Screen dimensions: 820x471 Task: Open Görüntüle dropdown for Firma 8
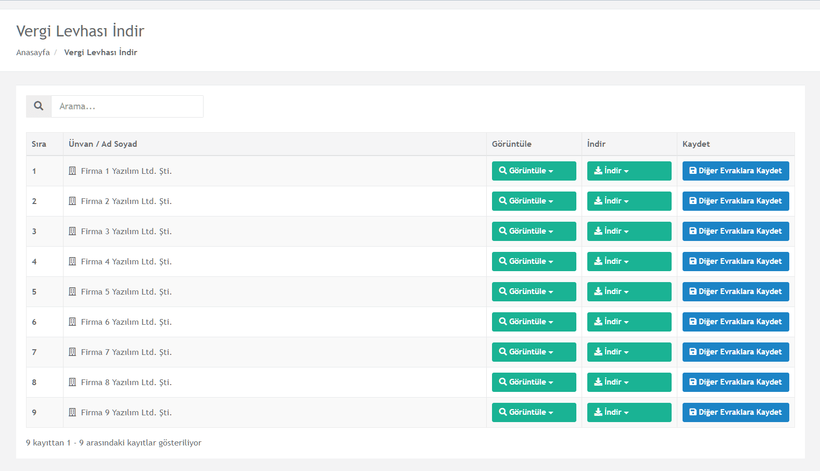click(534, 382)
